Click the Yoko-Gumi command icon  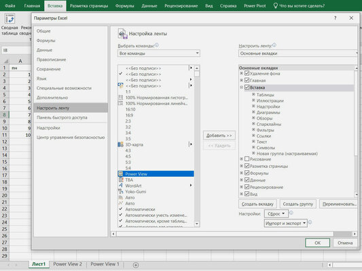120,191
